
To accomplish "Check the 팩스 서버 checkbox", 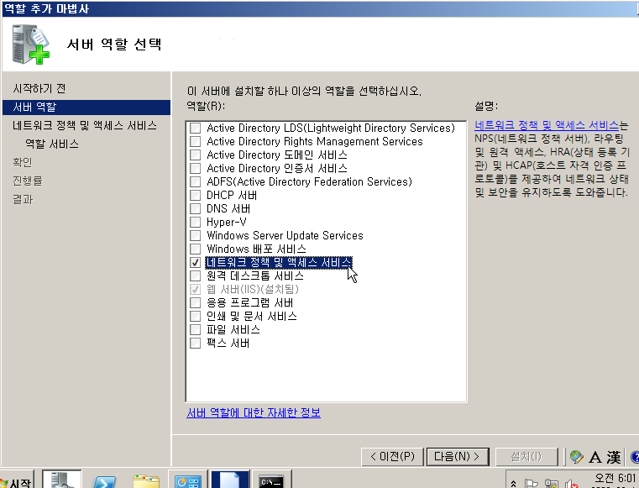I will [x=195, y=344].
